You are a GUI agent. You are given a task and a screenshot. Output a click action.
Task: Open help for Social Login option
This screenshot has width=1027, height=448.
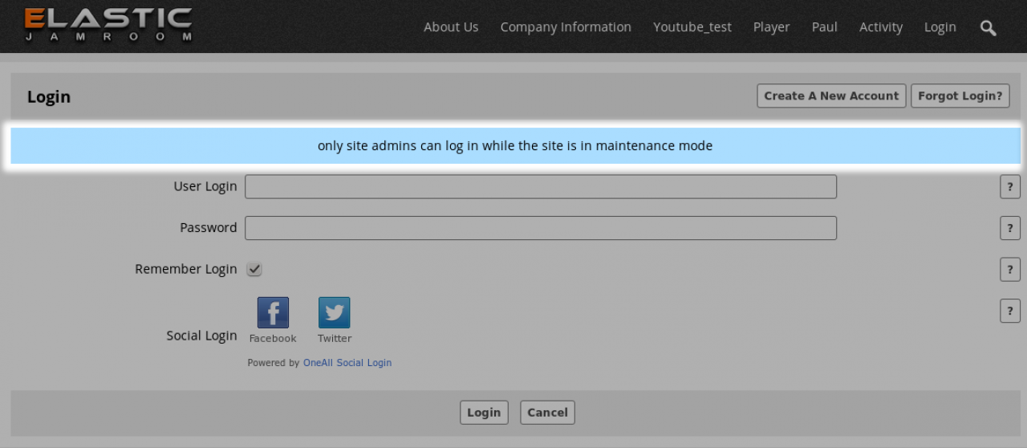(x=1009, y=311)
